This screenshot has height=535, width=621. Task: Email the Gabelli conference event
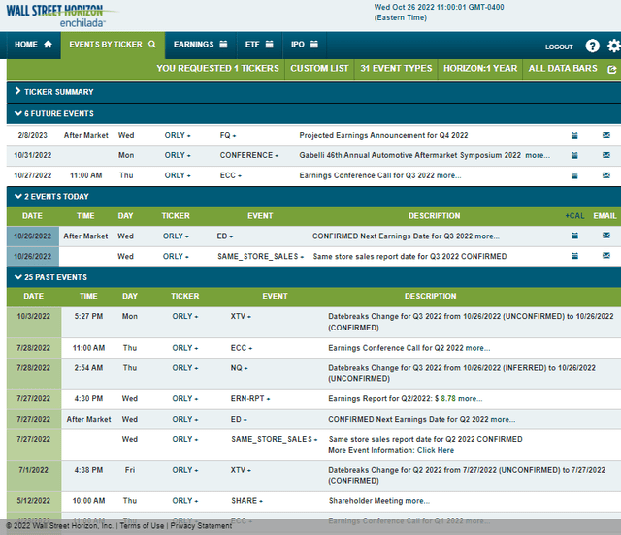pos(605,155)
